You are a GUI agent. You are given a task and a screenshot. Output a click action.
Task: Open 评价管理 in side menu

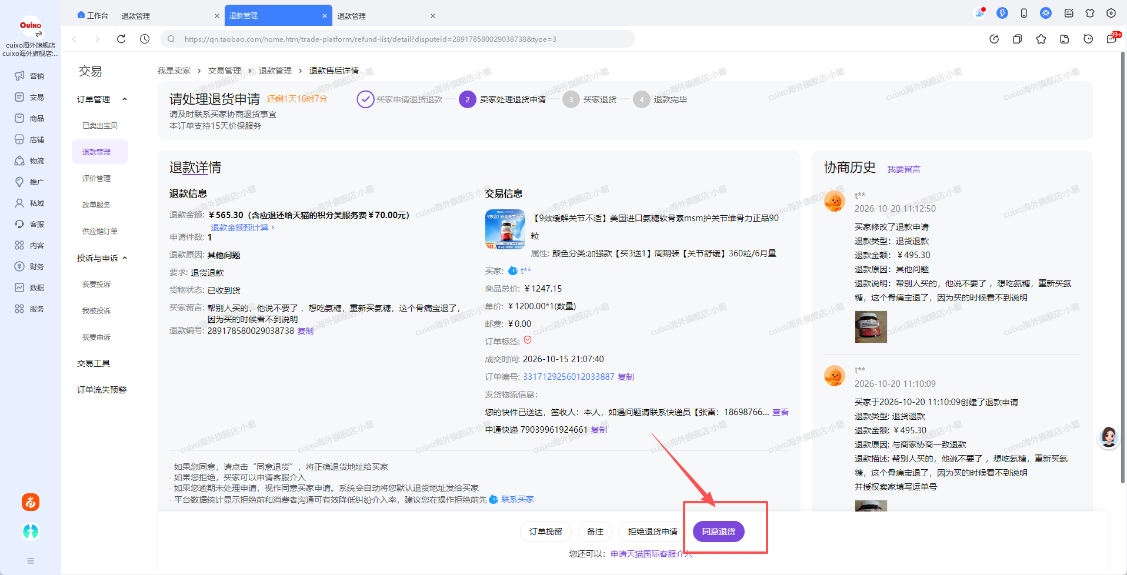click(96, 179)
